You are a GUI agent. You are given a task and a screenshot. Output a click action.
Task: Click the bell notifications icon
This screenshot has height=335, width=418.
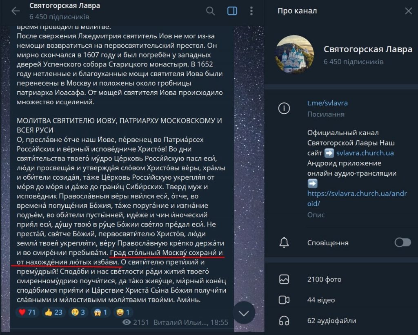[x=284, y=242]
